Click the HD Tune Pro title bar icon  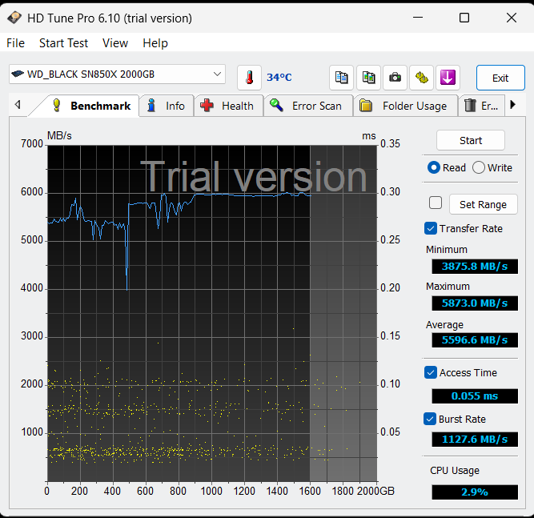(x=14, y=18)
